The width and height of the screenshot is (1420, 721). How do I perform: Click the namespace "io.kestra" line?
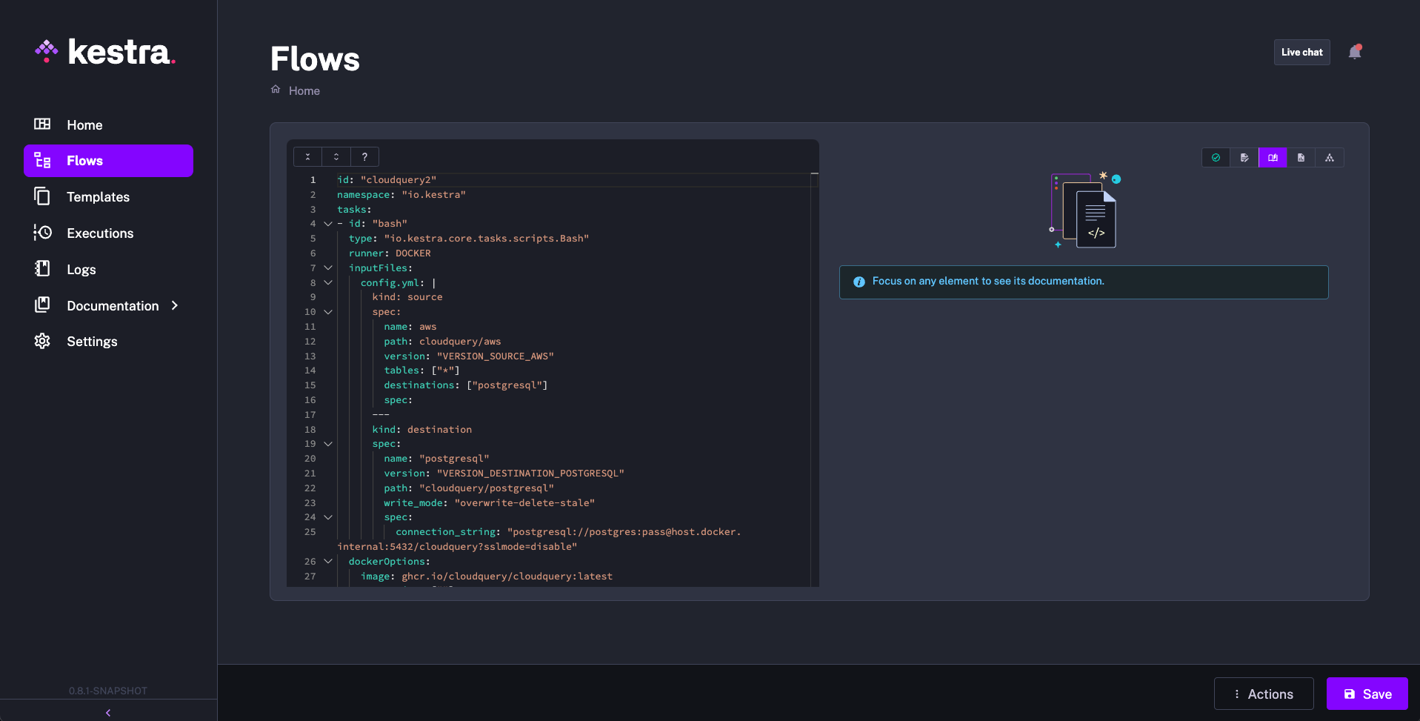coord(401,195)
